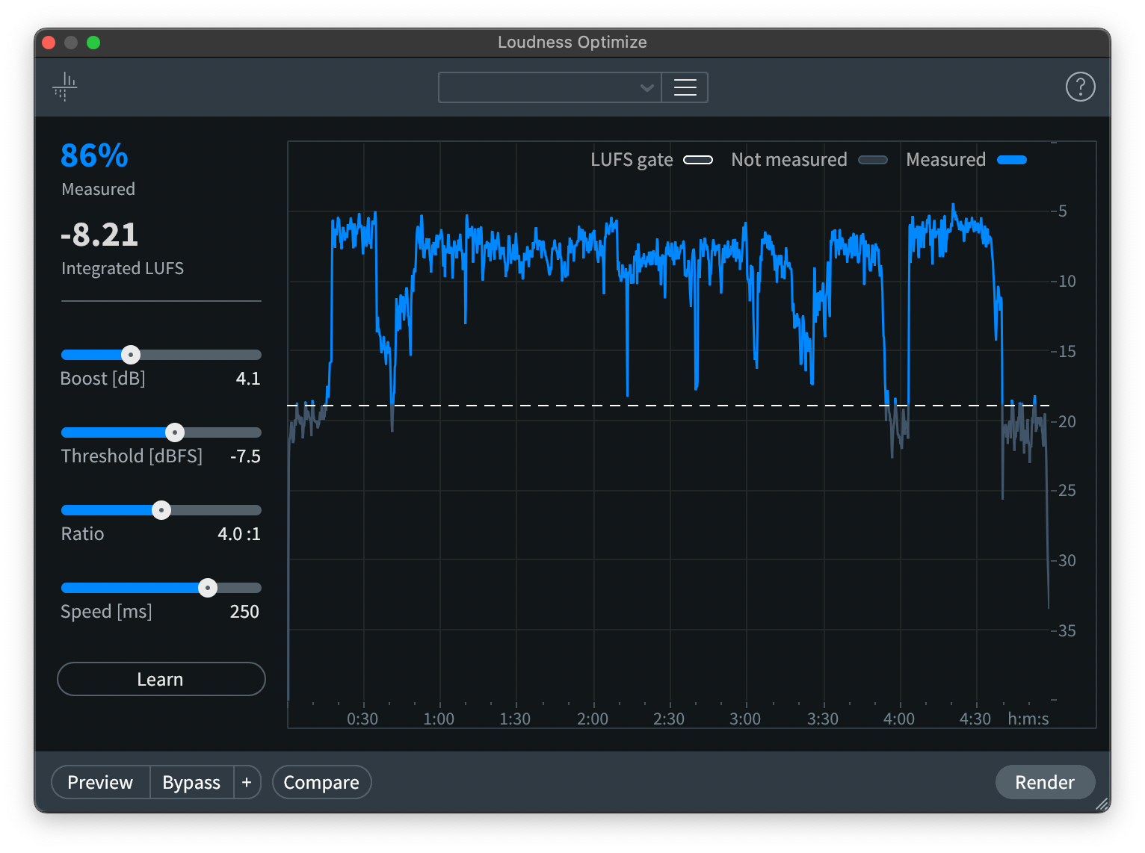Open the preset options hamburger menu
The image size is (1145, 853).
684,87
